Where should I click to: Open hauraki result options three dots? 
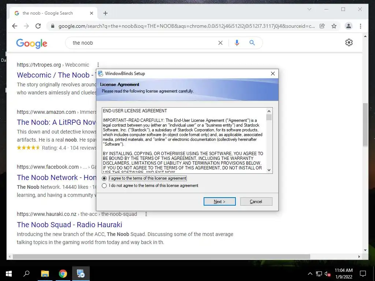[146, 214]
